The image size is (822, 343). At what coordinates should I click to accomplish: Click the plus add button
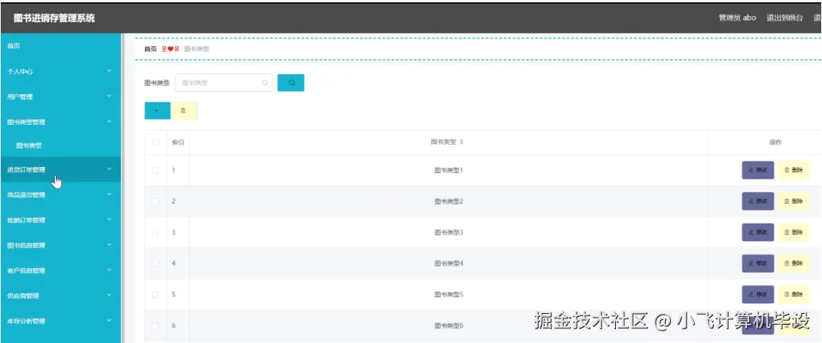point(157,110)
